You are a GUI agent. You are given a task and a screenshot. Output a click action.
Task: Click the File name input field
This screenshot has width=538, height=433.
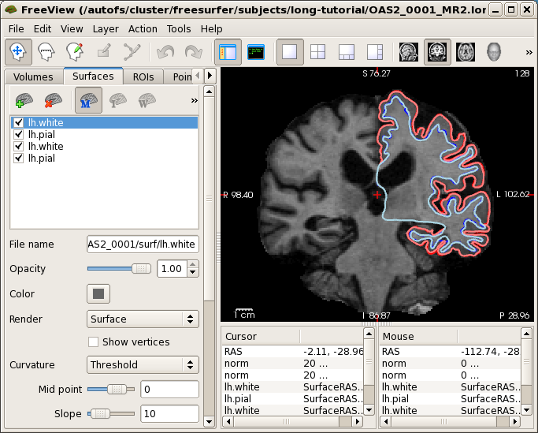(142, 244)
